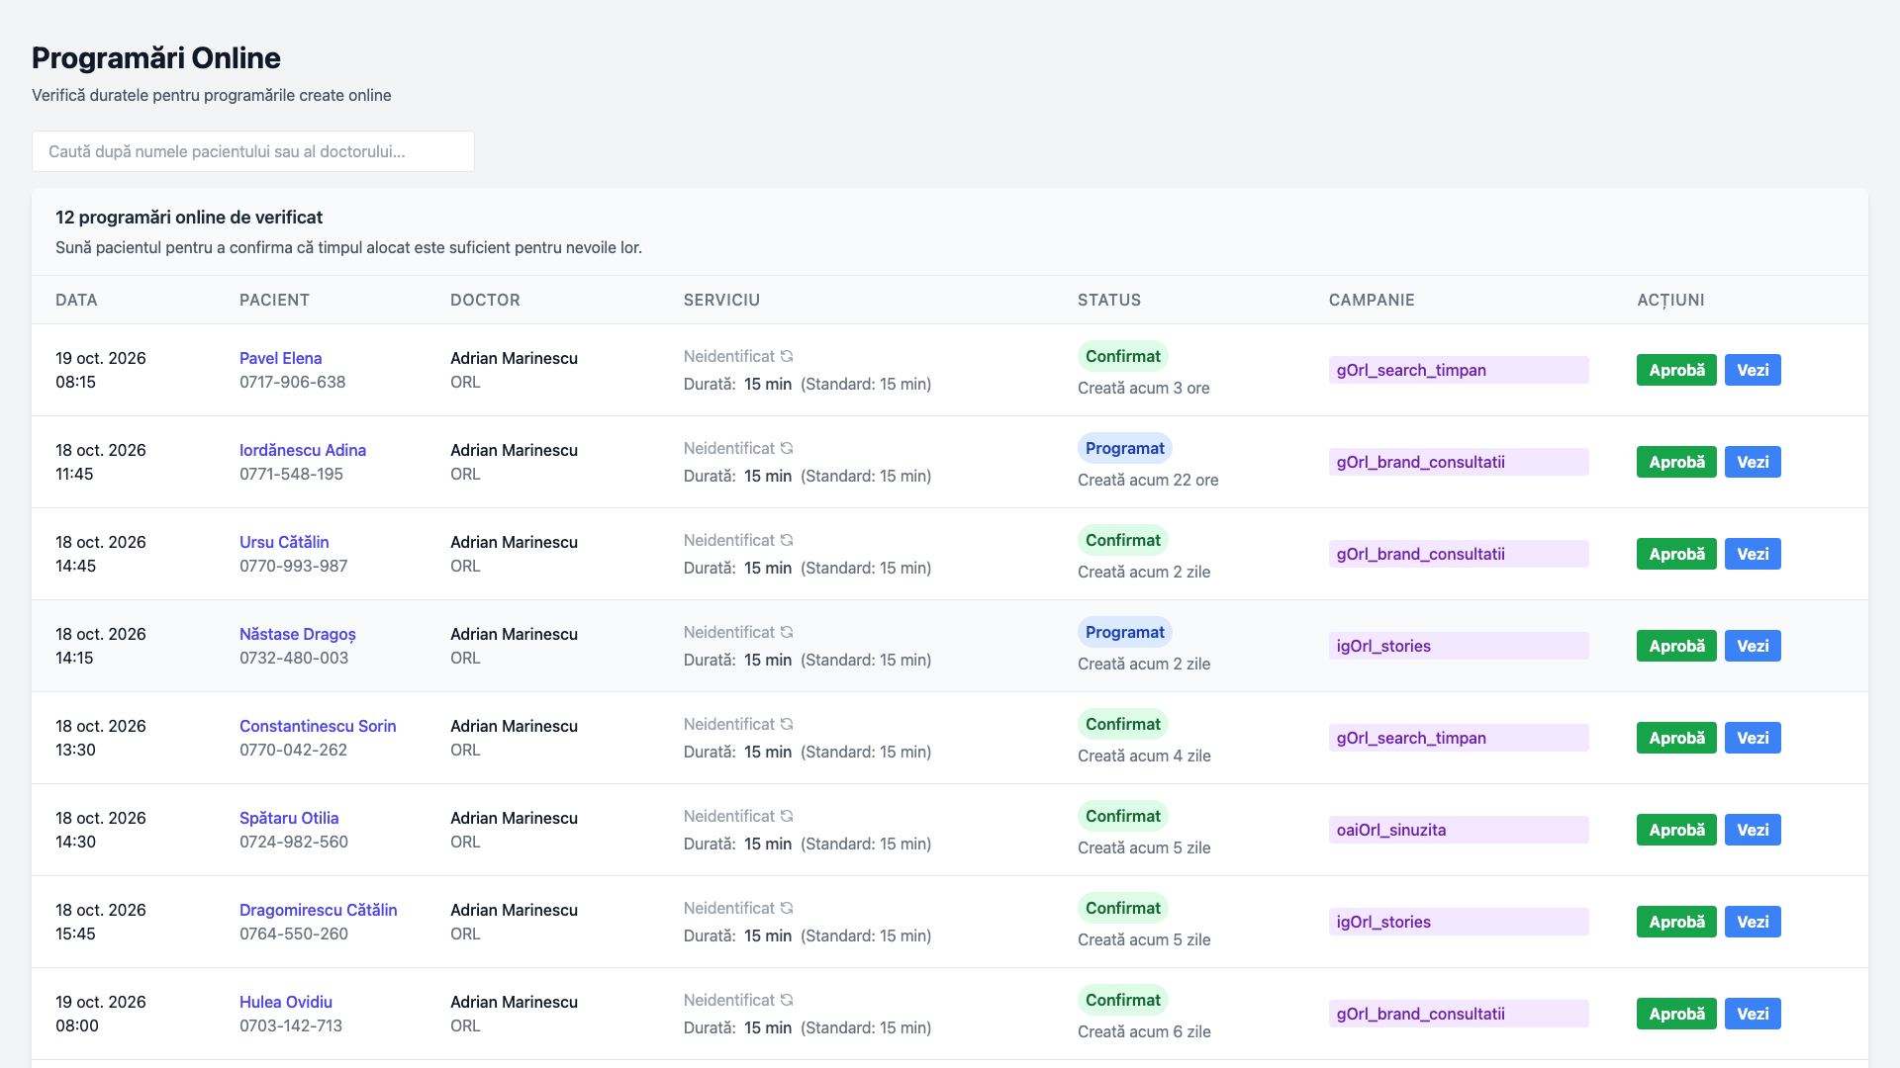Image resolution: width=1900 pixels, height=1068 pixels.
Task: Click service refresh icon for Năstase Dragoș
Action: point(787,632)
